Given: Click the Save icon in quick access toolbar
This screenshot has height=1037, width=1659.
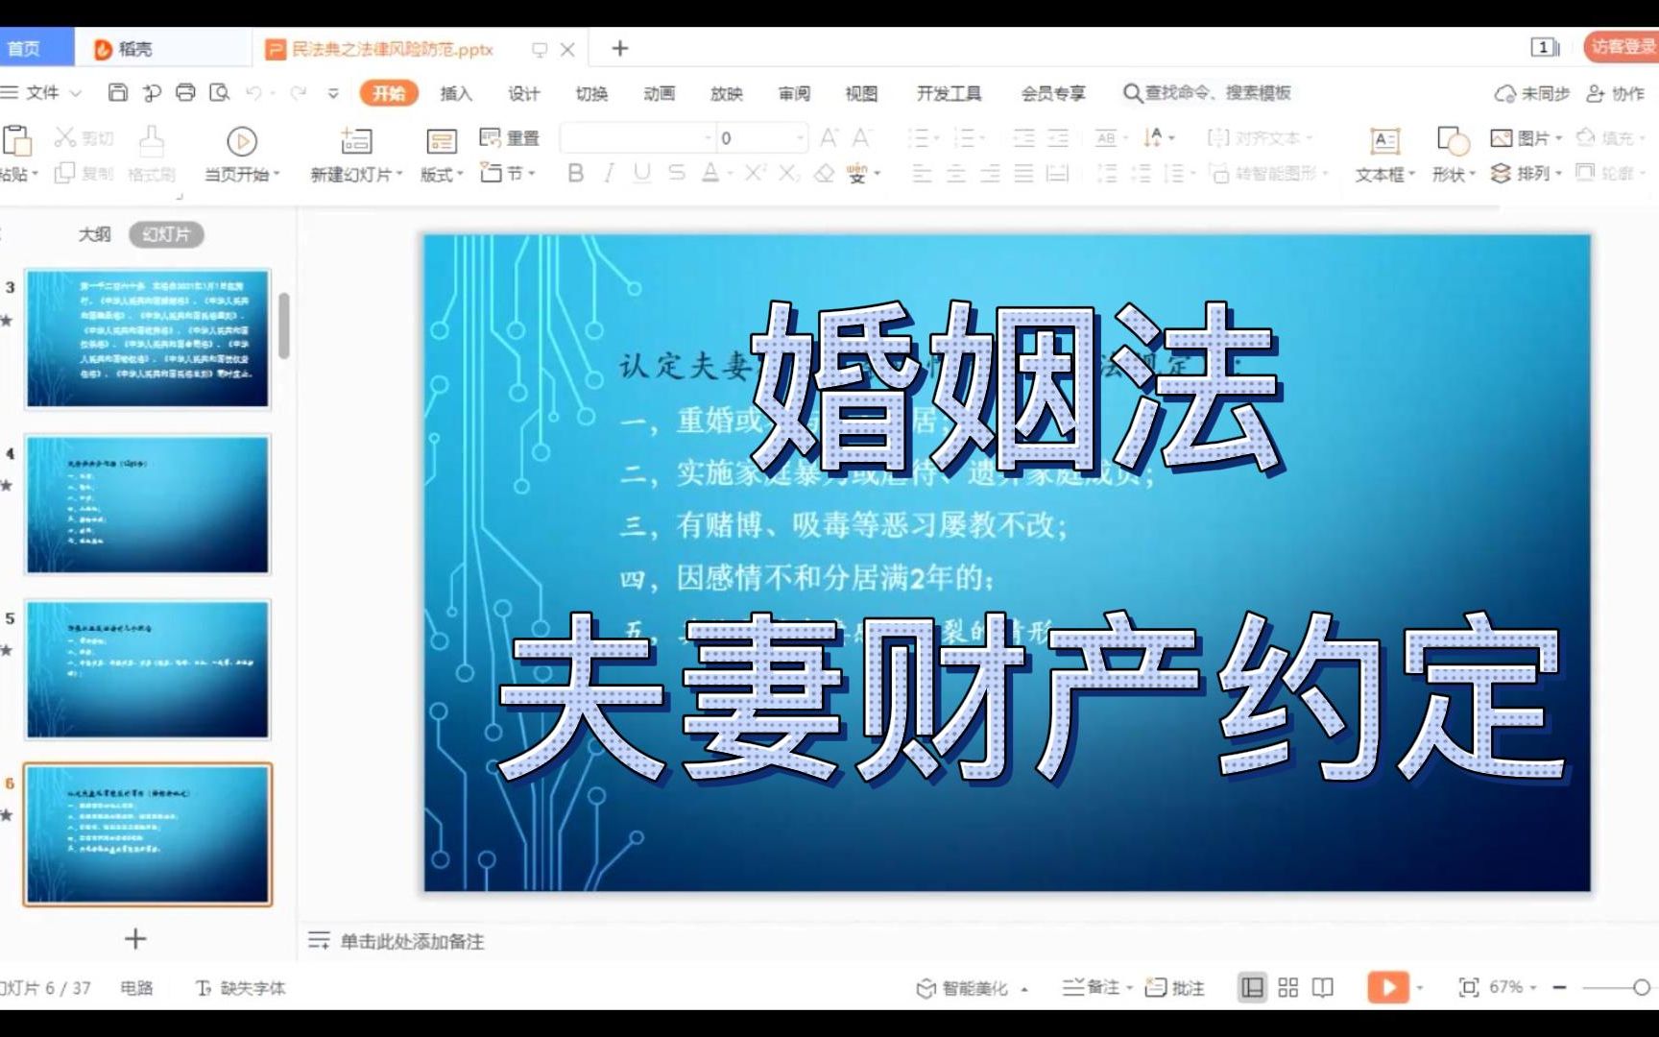Looking at the screenshot, I should [x=117, y=93].
